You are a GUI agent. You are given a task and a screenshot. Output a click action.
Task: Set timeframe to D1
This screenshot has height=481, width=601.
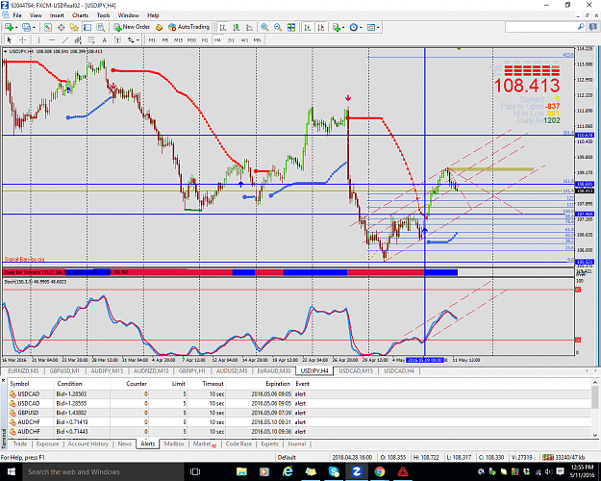click(x=231, y=39)
